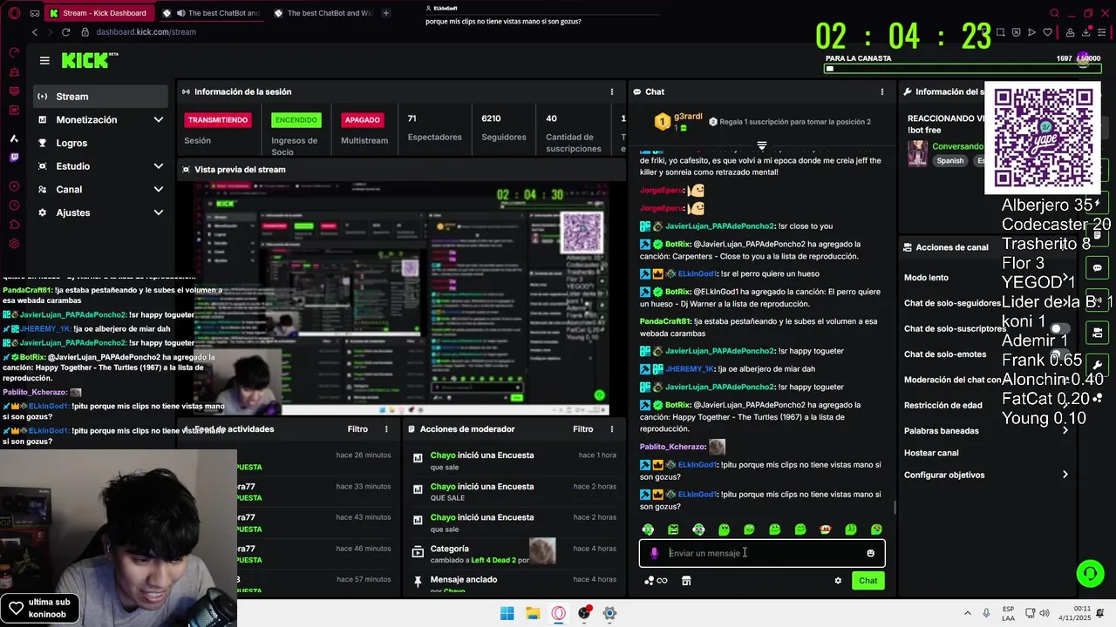
Task: Click the microphone icon in message box
Action: pyautogui.click(x=655, y=553)
